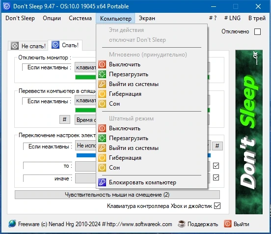
Task: Click the forced Выйти из системы key icon
Action: coord(102,84)
